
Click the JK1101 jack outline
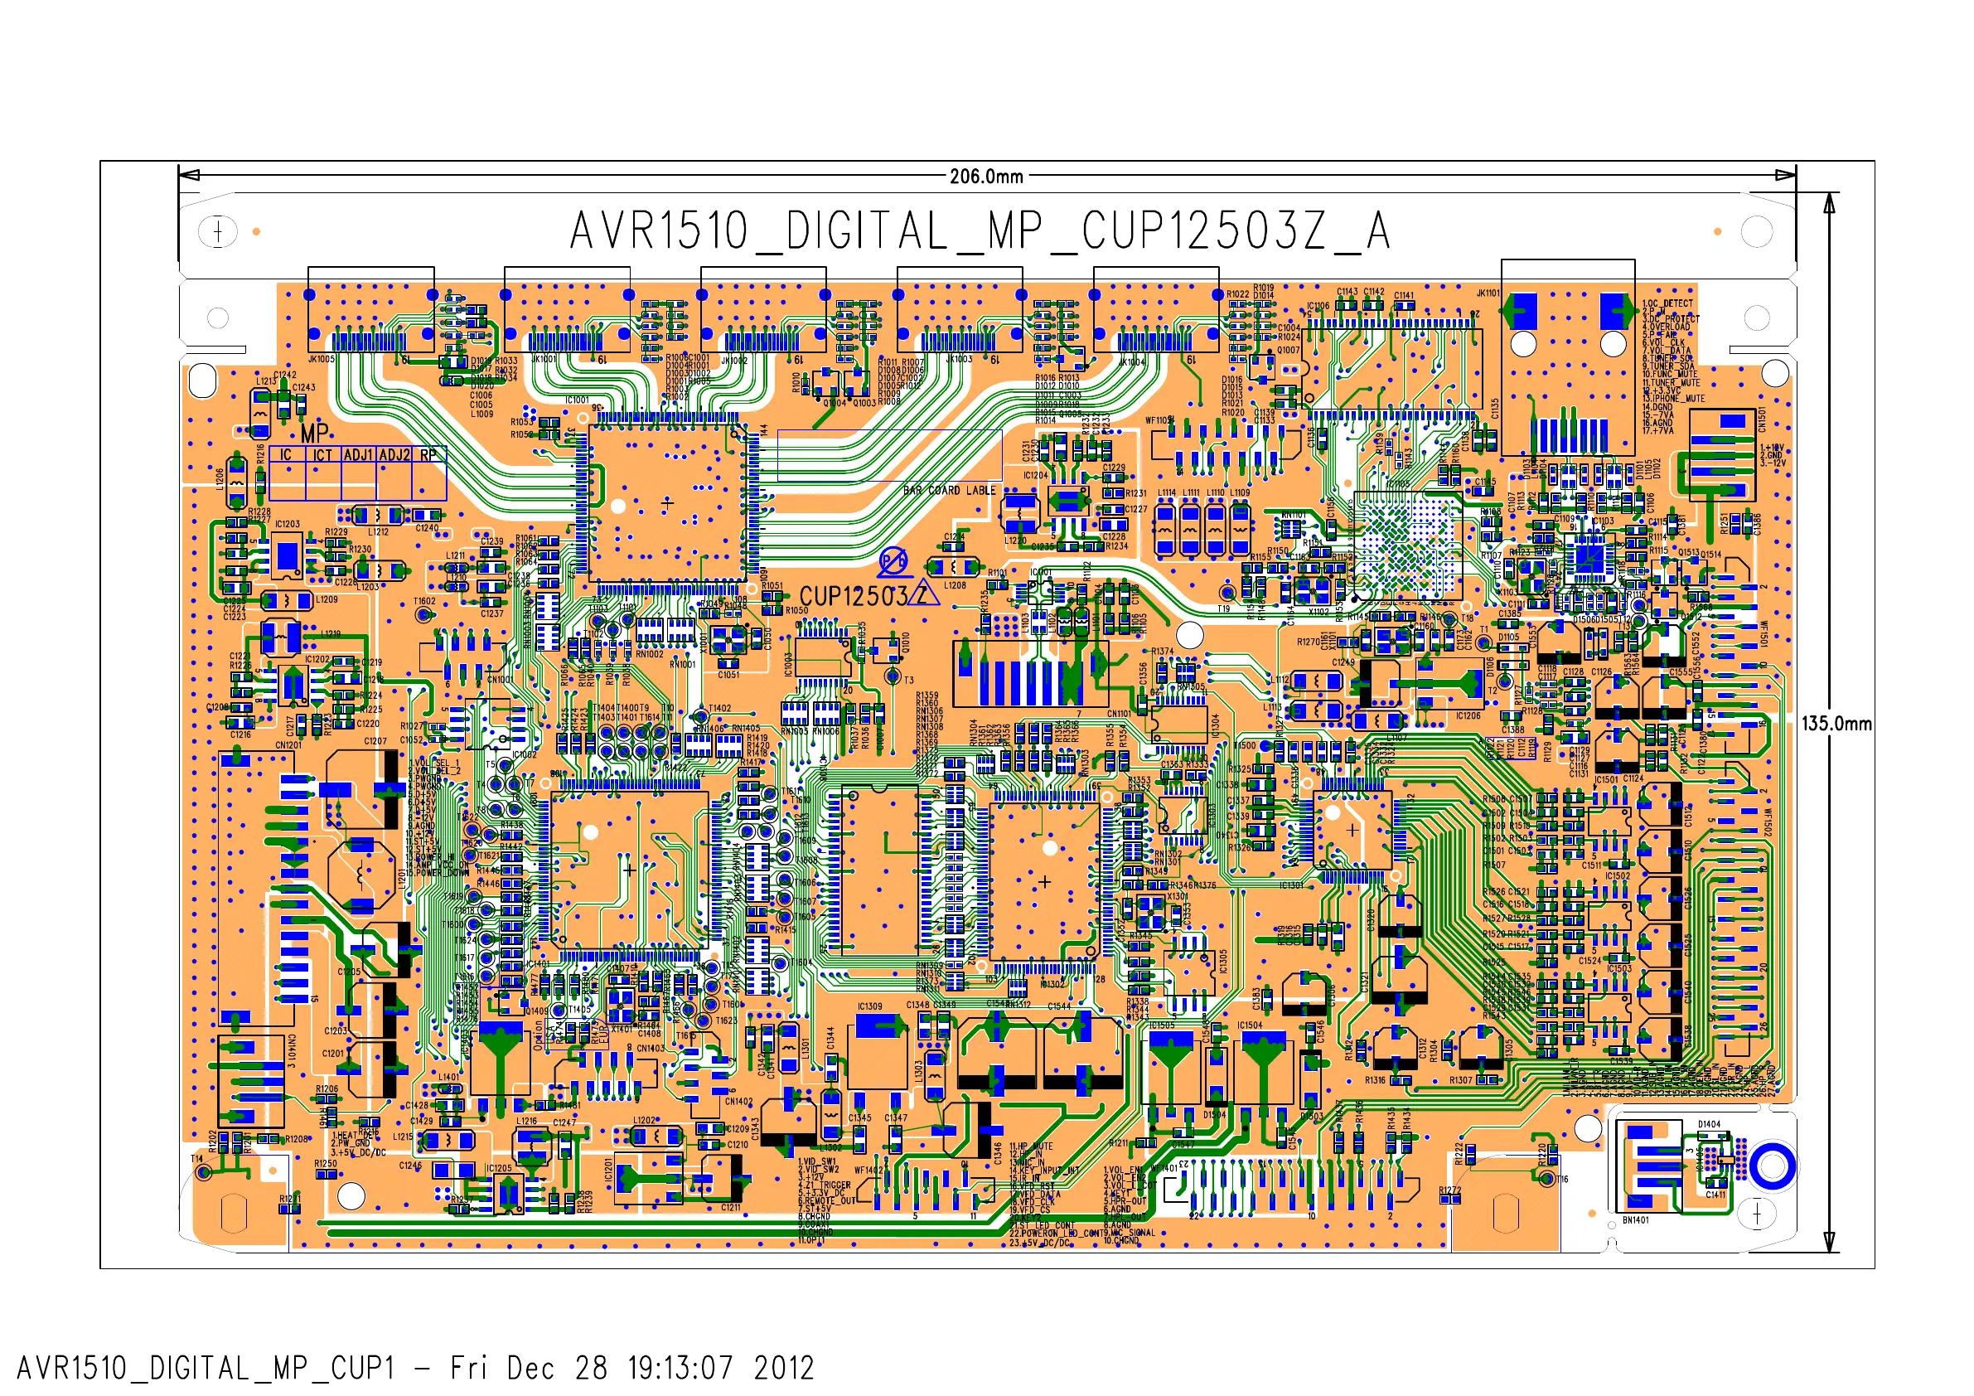coord(1567,357)
